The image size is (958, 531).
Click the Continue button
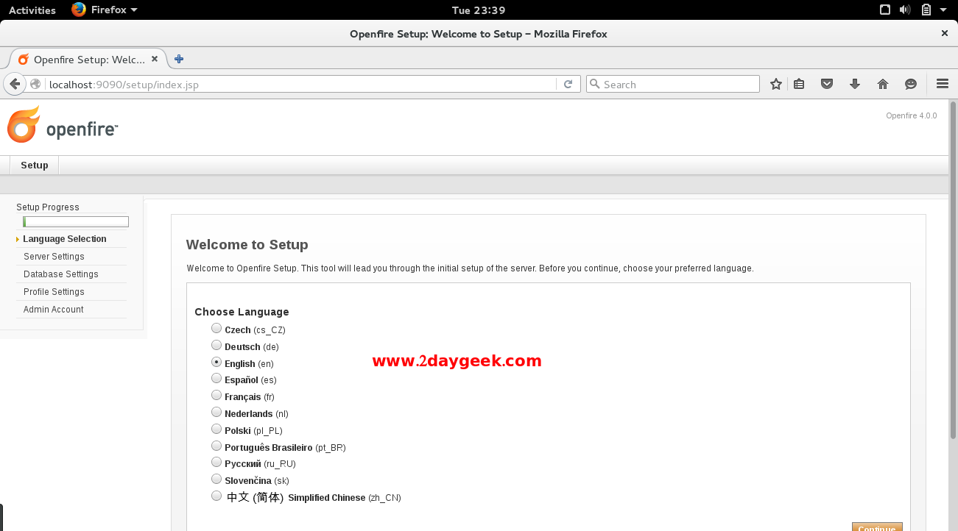[x=877, y=527]
